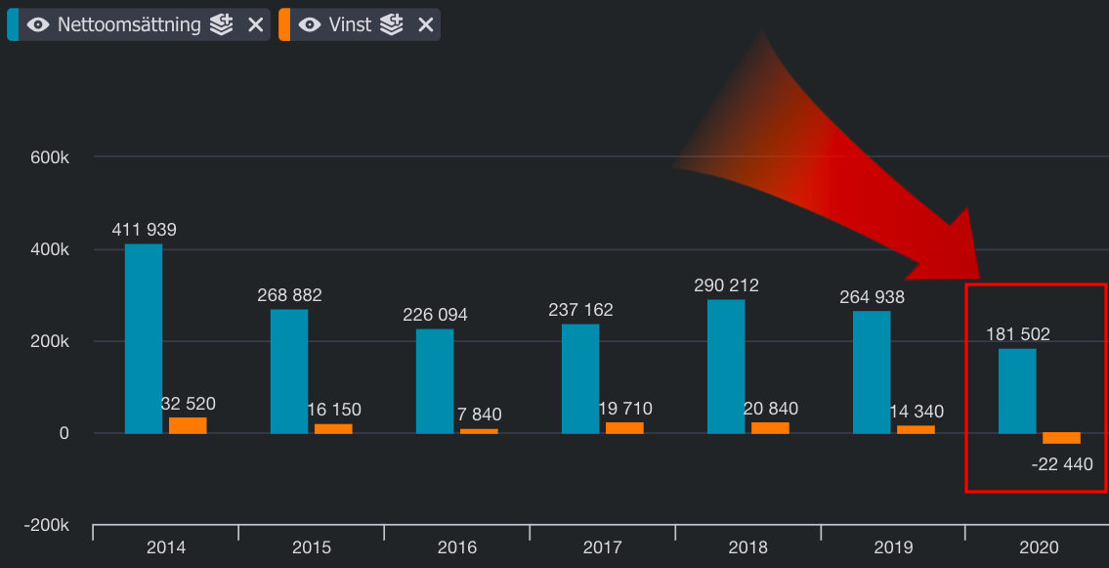Screen dimensions: 1109x568
Task: Remove the Nettoomsättning series with its X
Action: 255,25
